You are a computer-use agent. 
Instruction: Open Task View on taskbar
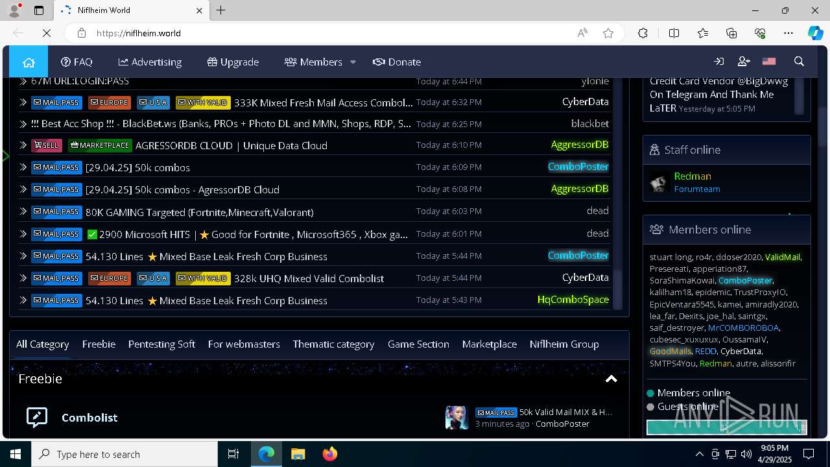tap(233, 454)
